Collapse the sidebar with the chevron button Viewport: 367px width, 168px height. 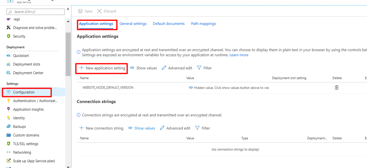pyautogui.click(x=68, y=9)
